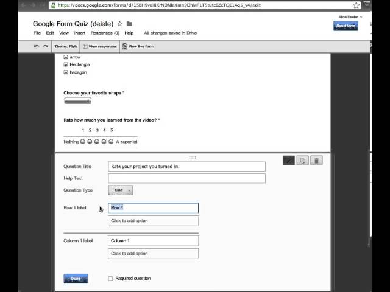Click the Question Title input field
The height and width of the screenshot is (292, 390).
(x=187, y=166)
